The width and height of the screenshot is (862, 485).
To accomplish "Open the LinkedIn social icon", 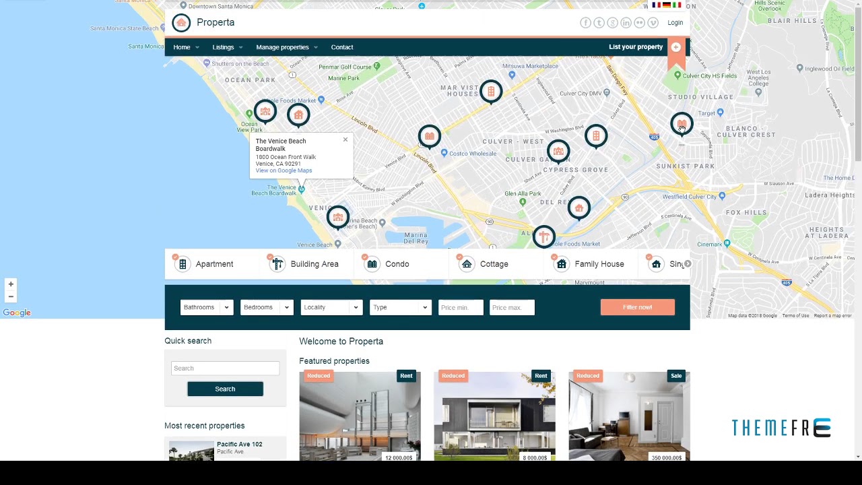I will coord(626,23).
